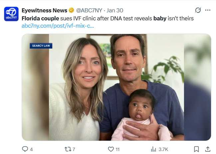The image size is (216, 154).
Task: Open the ABC7NY profile avatar
Action: point(11,14)
